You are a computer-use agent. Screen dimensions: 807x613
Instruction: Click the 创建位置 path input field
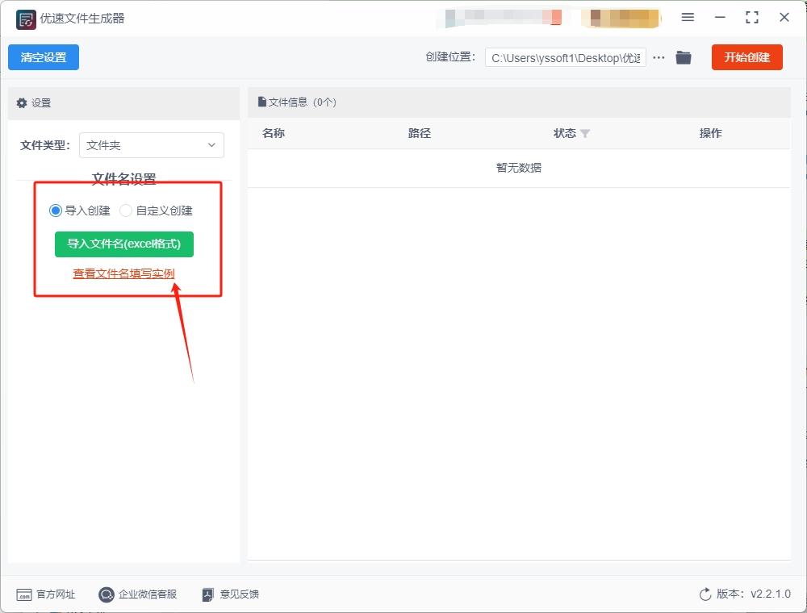[566, 57]
